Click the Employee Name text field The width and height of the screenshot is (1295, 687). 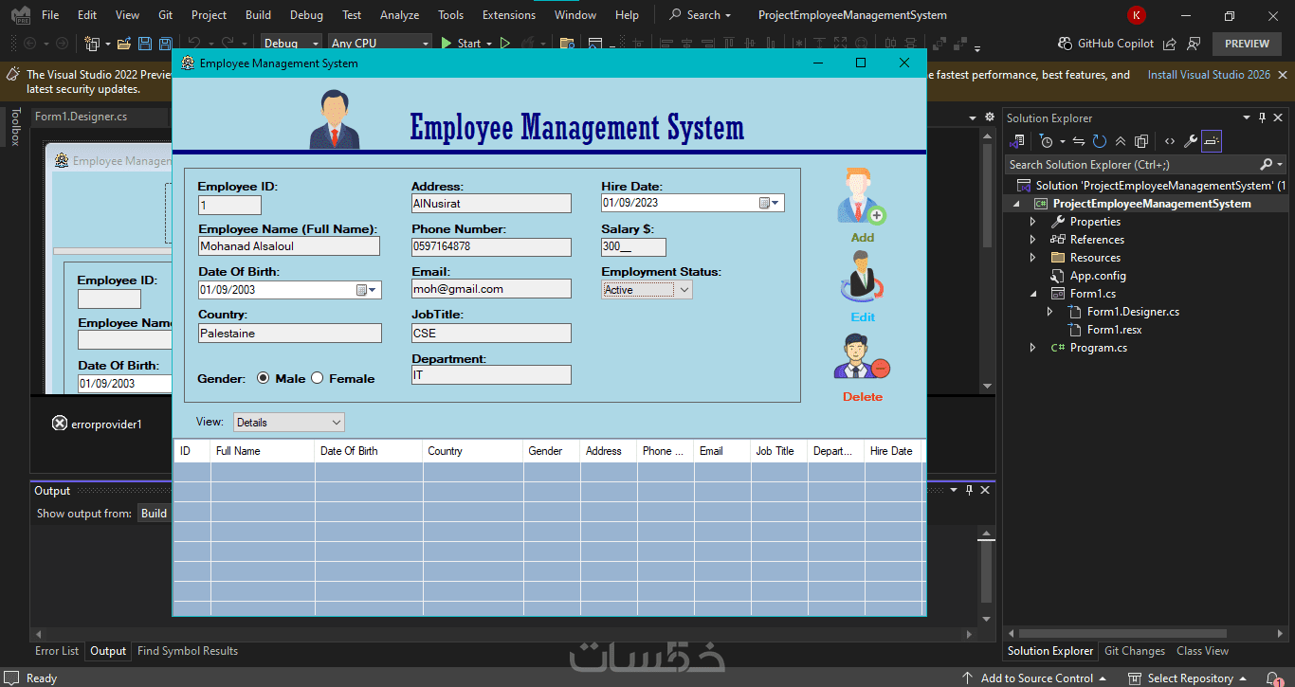(x=288, y=246)
